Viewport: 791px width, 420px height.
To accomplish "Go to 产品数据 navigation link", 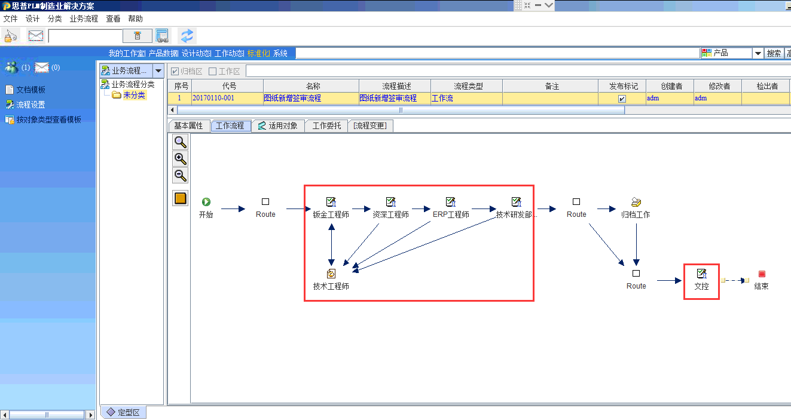I will tap(163, 53).
